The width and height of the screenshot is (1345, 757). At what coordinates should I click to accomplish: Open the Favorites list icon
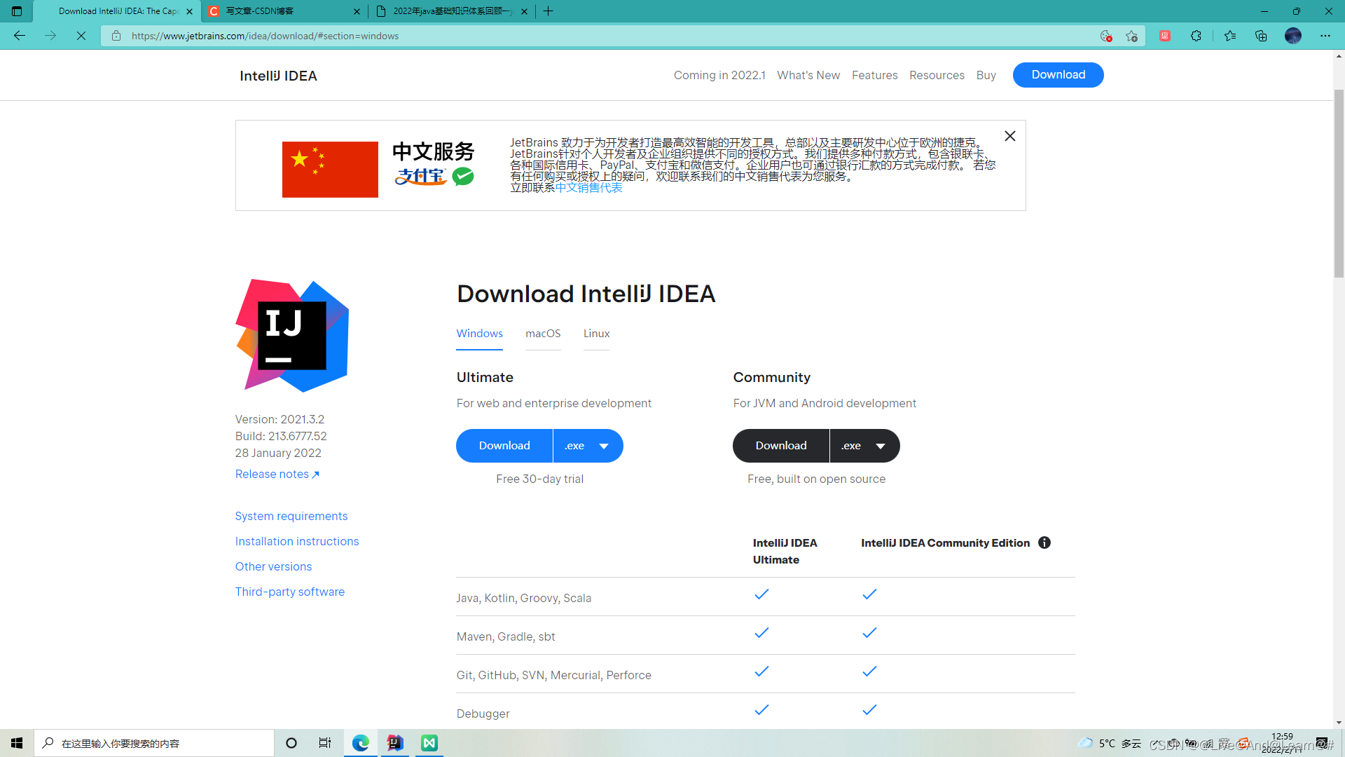pos(1230,36)
